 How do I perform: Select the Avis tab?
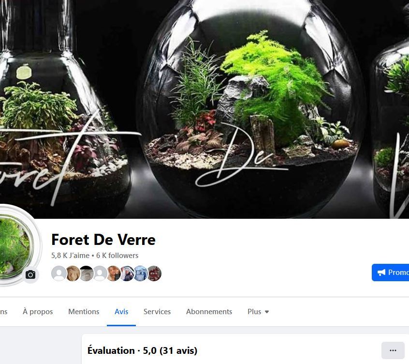click(121, 312)
